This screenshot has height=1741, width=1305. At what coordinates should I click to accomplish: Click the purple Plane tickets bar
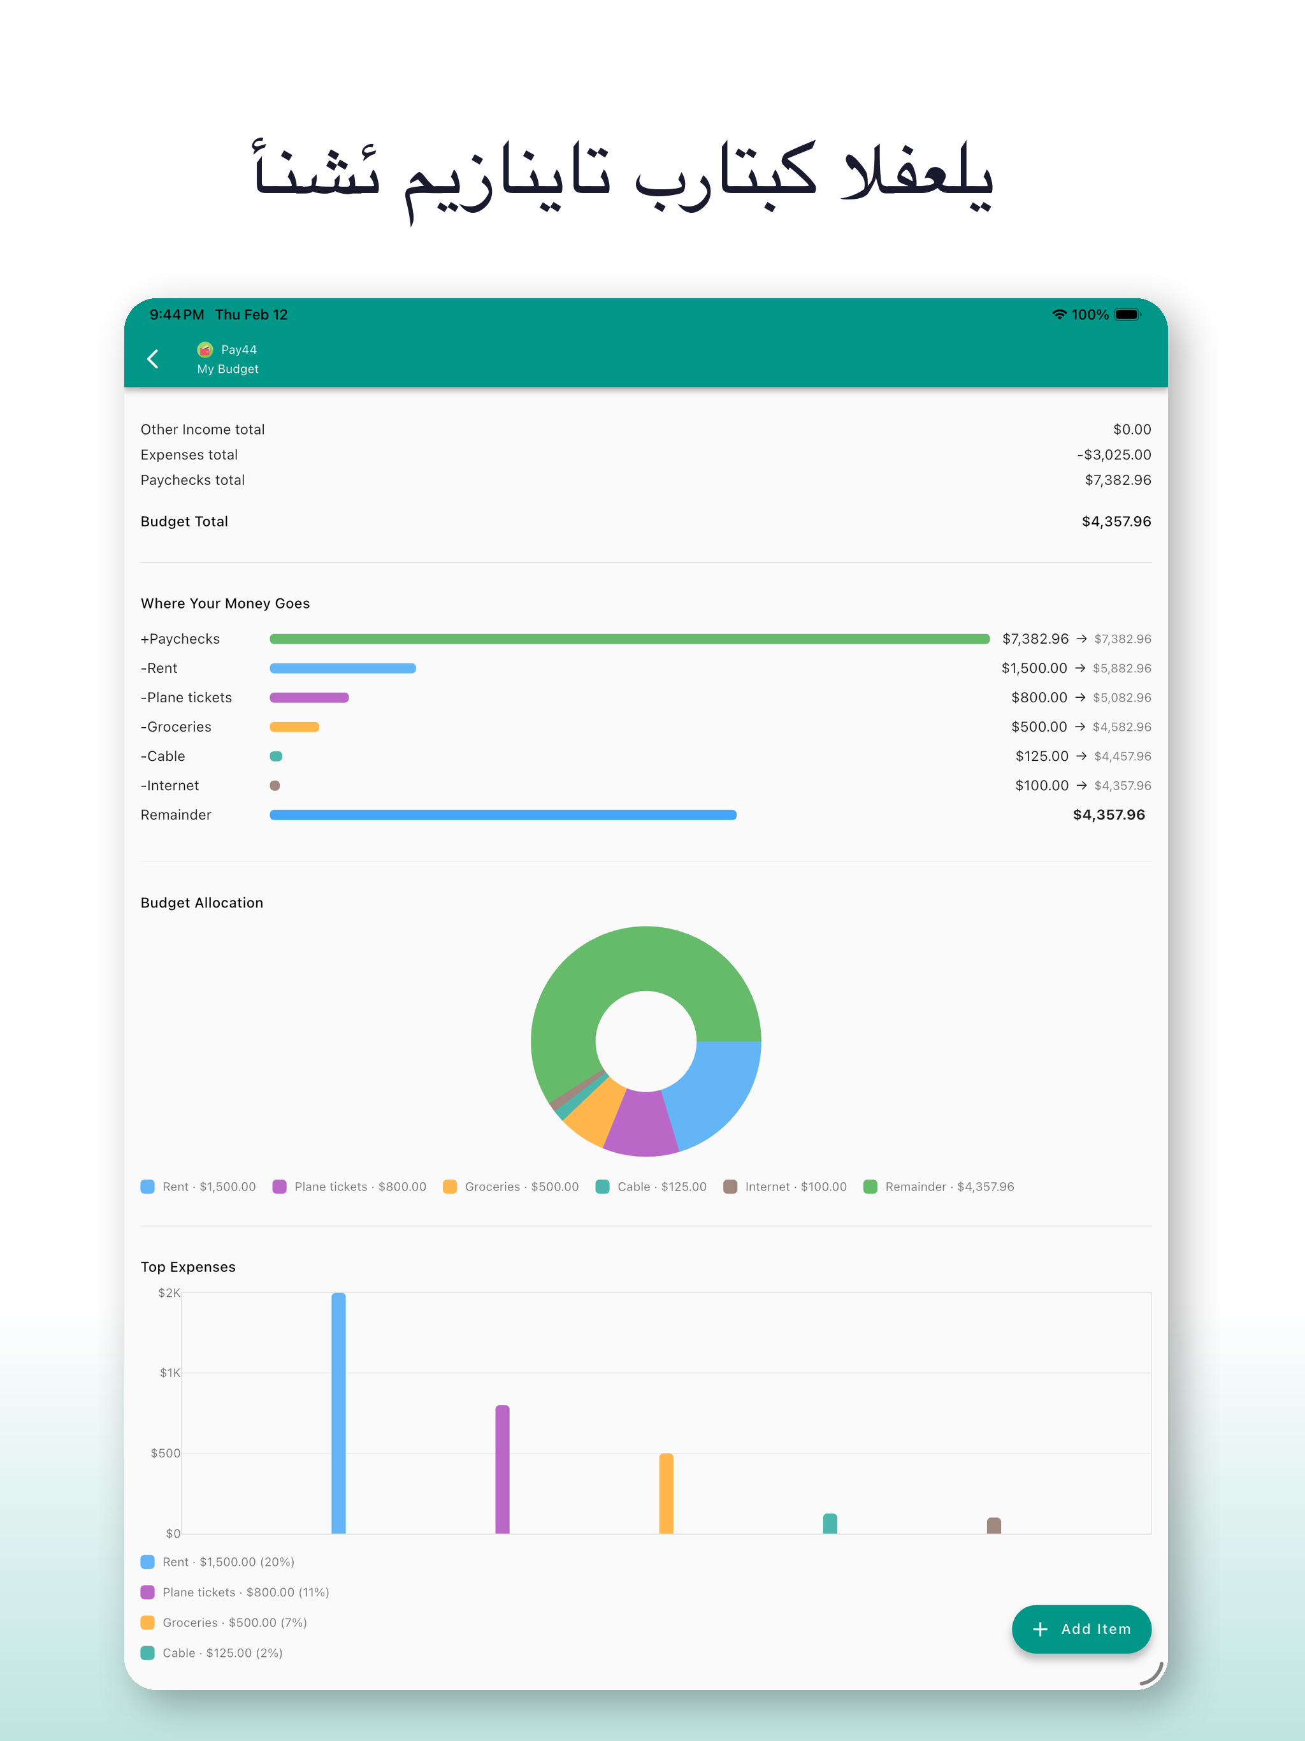[309, 697]
